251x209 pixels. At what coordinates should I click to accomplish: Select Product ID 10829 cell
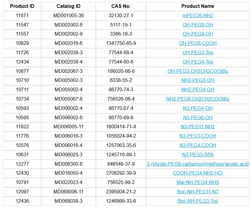tap(22, 43)
